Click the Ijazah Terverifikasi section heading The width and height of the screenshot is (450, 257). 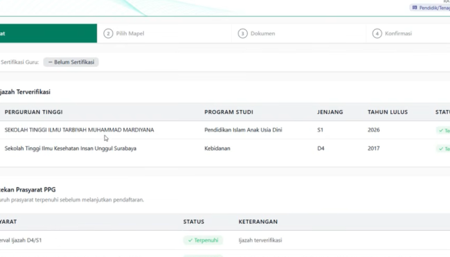coord(25,92)
